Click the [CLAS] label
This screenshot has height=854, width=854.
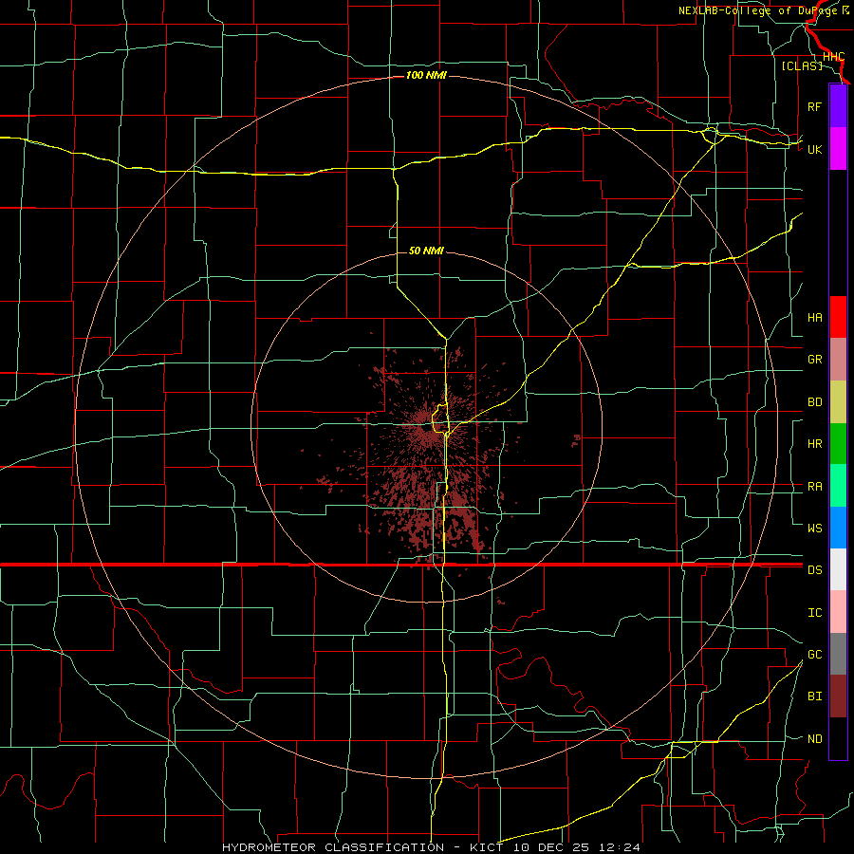[802, 65]
